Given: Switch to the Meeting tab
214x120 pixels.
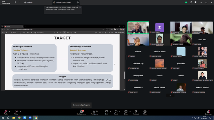Looking at the screenshot, I should (x=28, y=2).
